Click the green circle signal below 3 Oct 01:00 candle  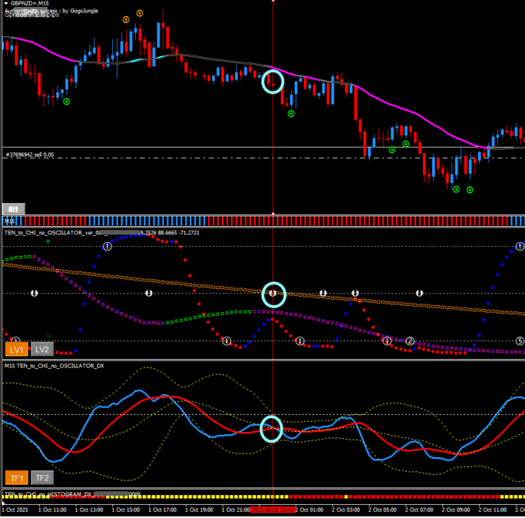click(291, 114)
